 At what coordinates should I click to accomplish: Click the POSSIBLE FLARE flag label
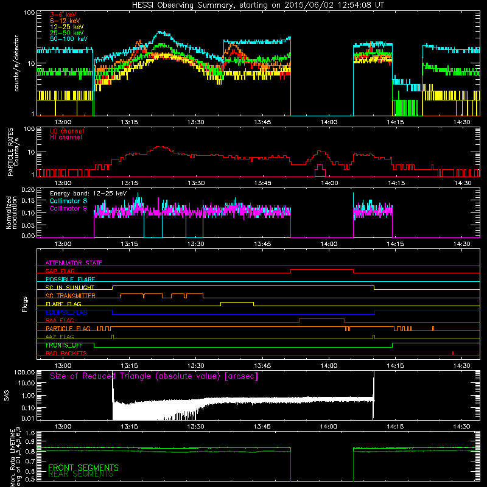(70, 279)
